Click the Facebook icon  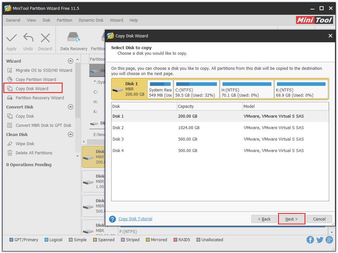tap(310, 240)
